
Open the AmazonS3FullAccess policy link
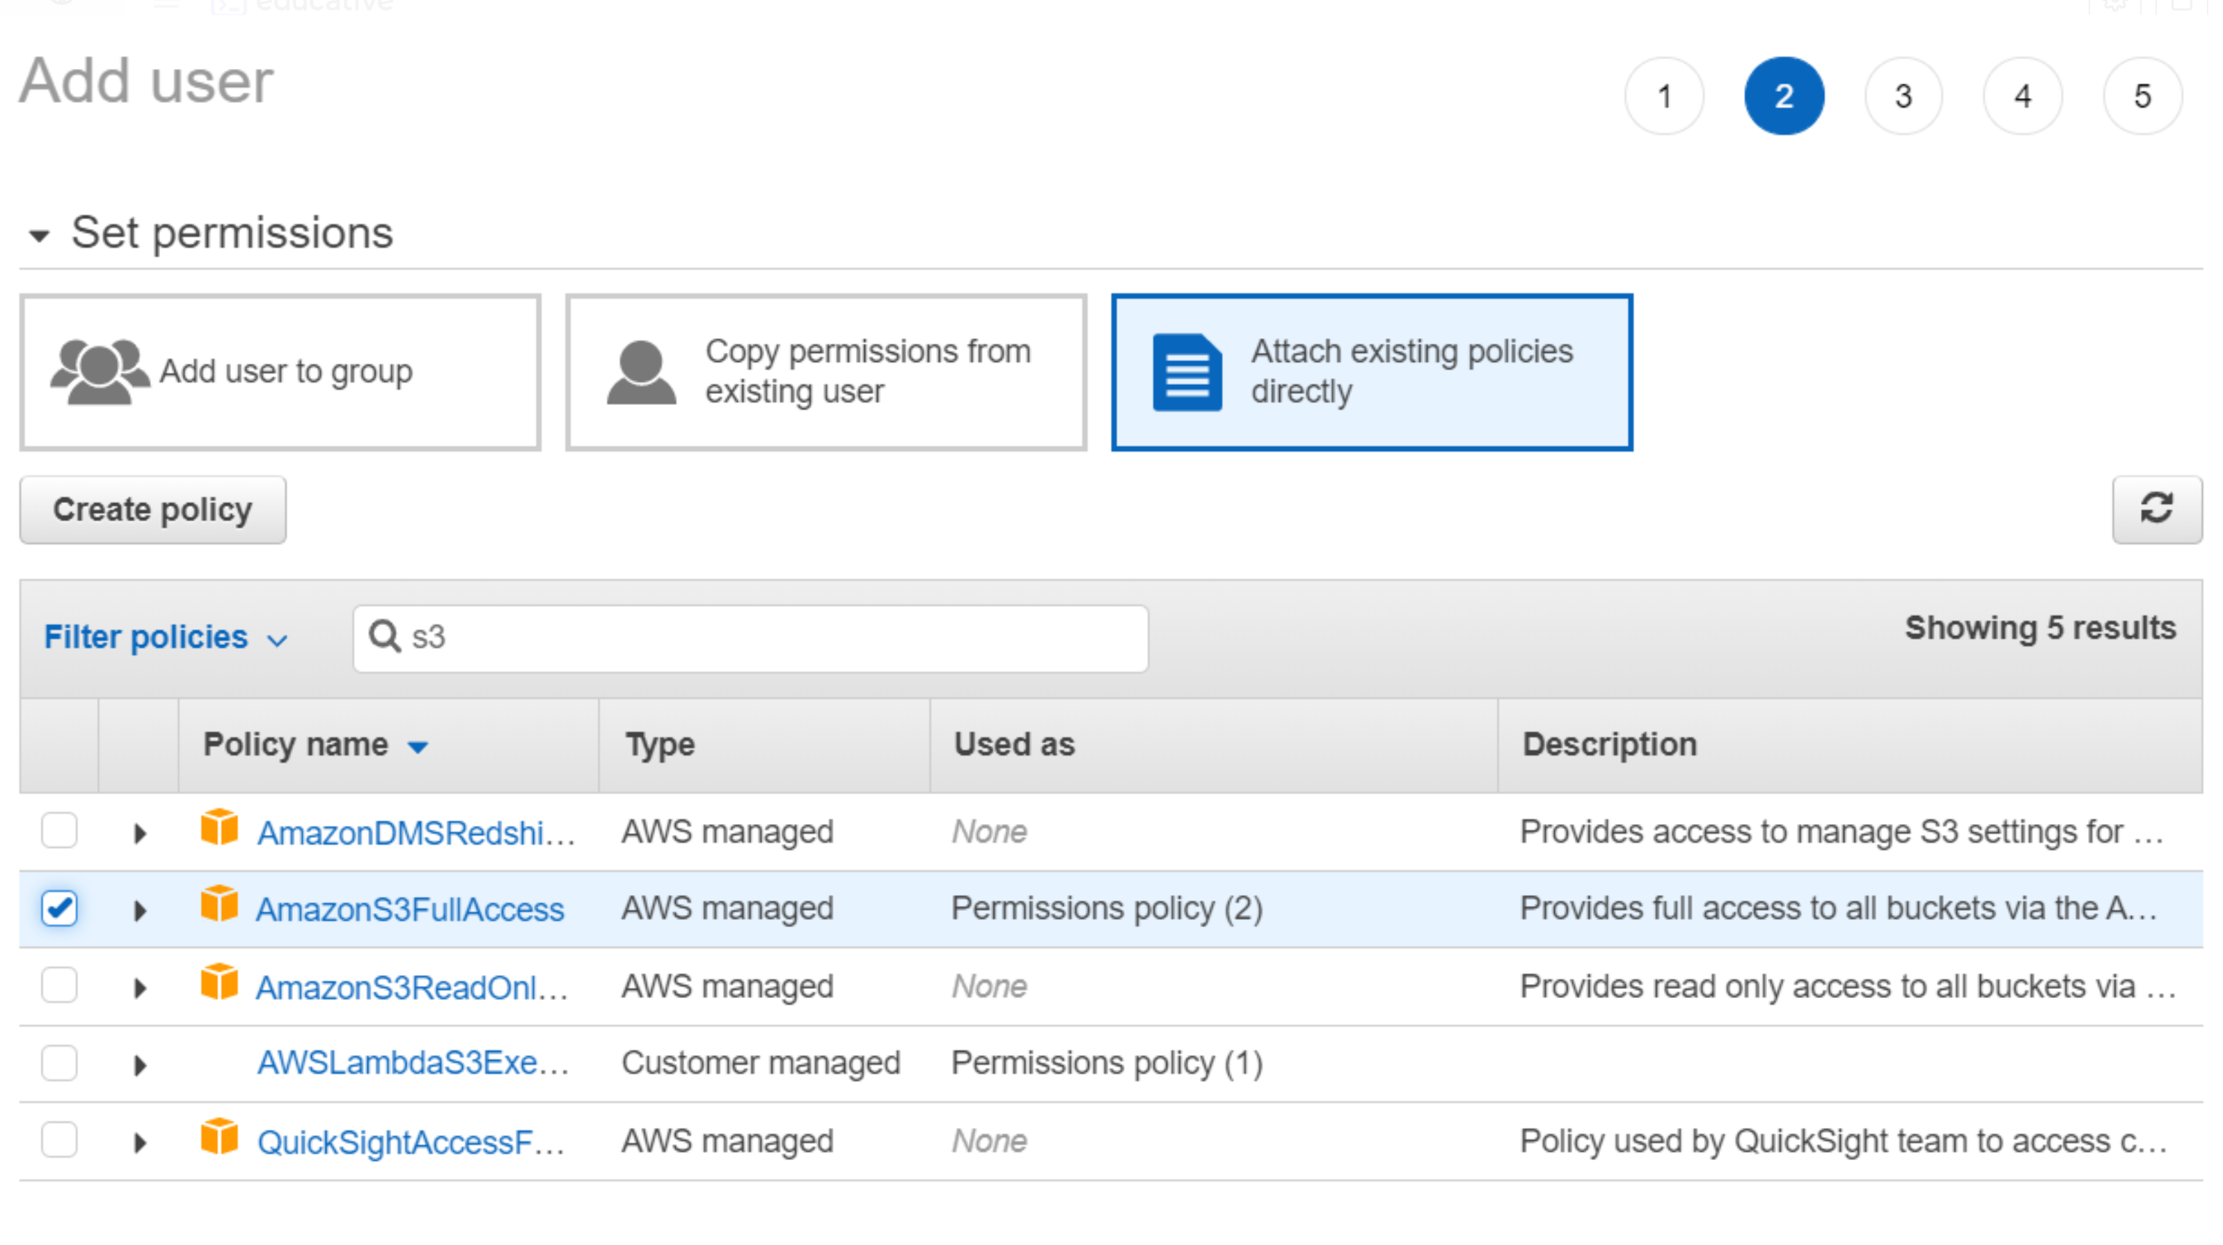click(410, 910)
